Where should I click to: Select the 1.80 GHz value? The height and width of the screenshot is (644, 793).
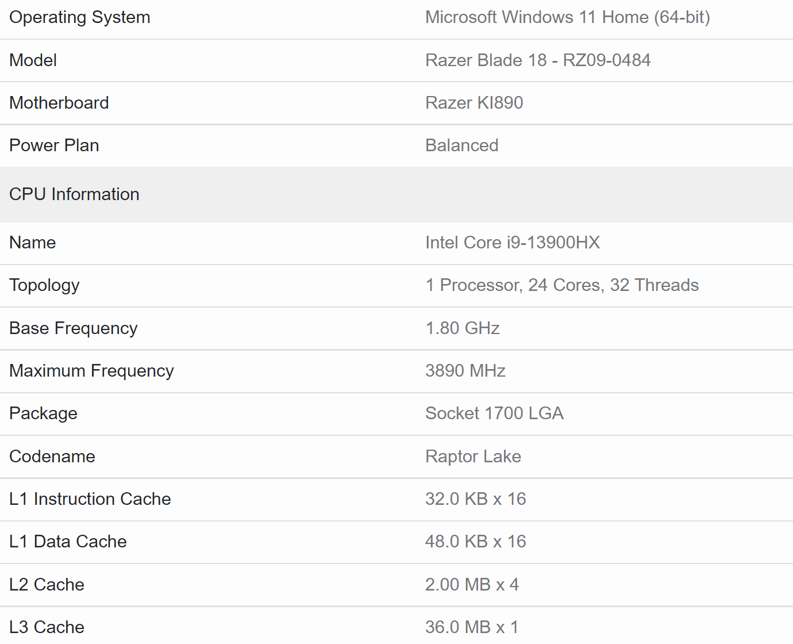point(462,328)
